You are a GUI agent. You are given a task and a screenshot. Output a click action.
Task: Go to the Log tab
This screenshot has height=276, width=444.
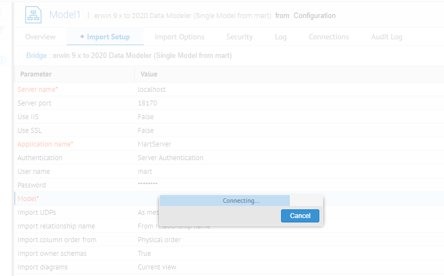(281, 37)
